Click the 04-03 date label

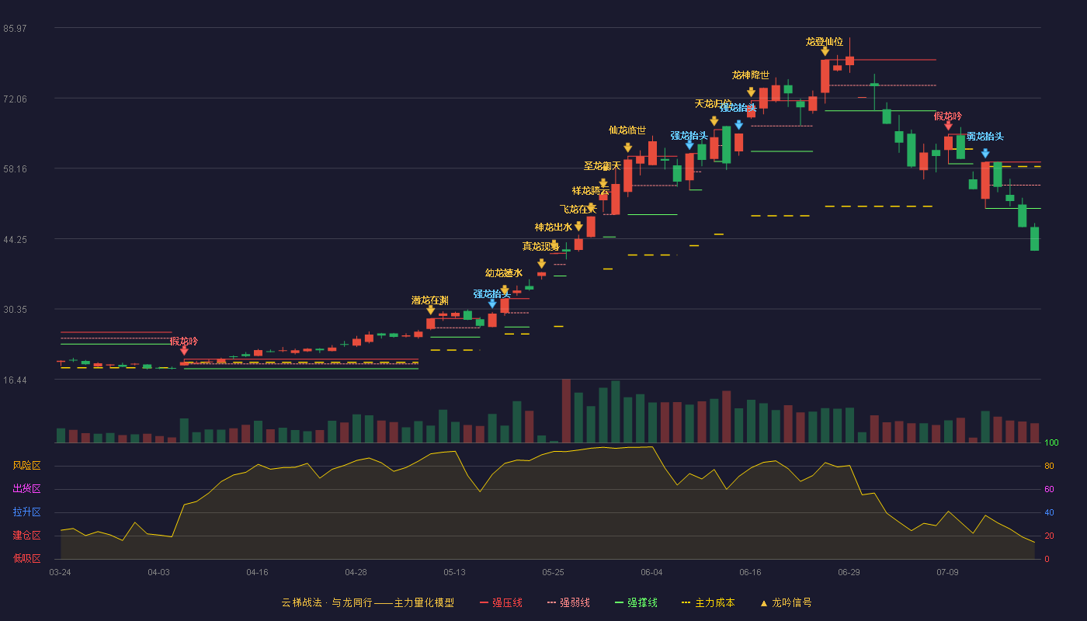pos(158,572)
